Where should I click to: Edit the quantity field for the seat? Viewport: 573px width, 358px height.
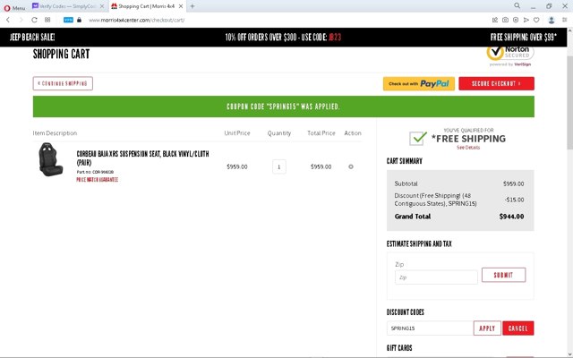coord(279,166)
